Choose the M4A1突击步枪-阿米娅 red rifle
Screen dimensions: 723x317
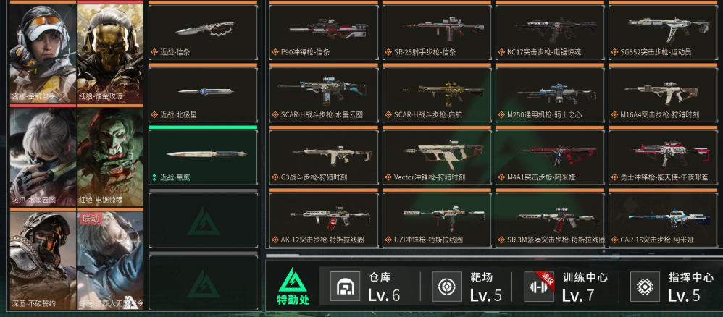click(550, 157)
